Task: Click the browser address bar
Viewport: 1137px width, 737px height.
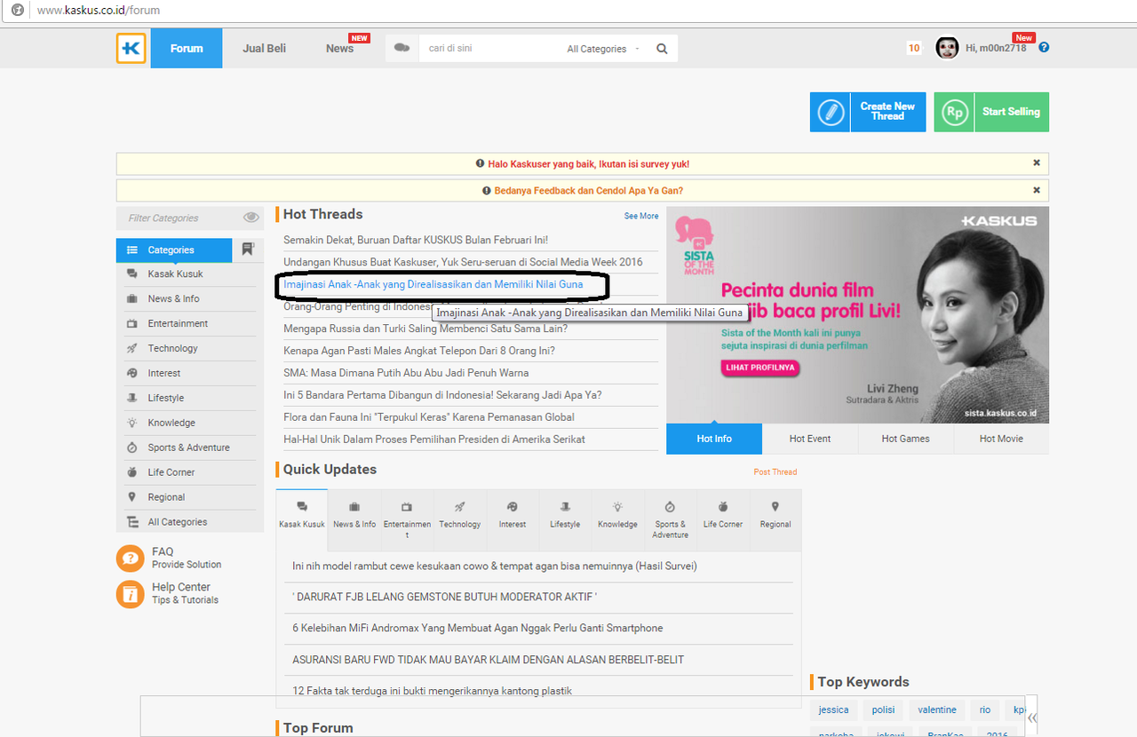Action: click(568, 11)
